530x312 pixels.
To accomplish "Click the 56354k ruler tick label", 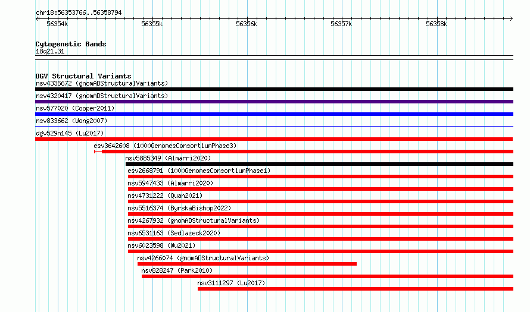I will [x=57, y=24].
